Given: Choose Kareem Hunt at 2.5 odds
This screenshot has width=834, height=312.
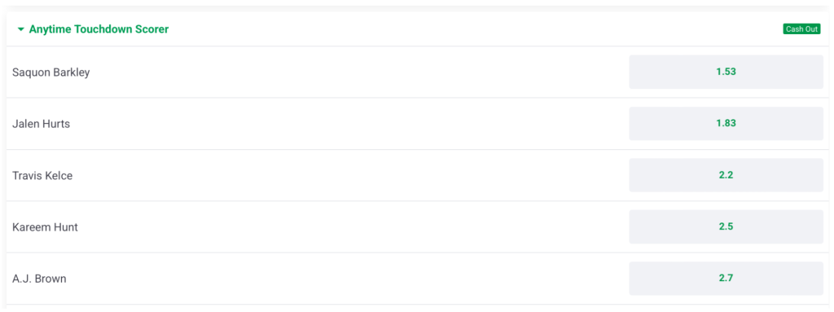Looking at the screenshot, I should pos(726,226).
